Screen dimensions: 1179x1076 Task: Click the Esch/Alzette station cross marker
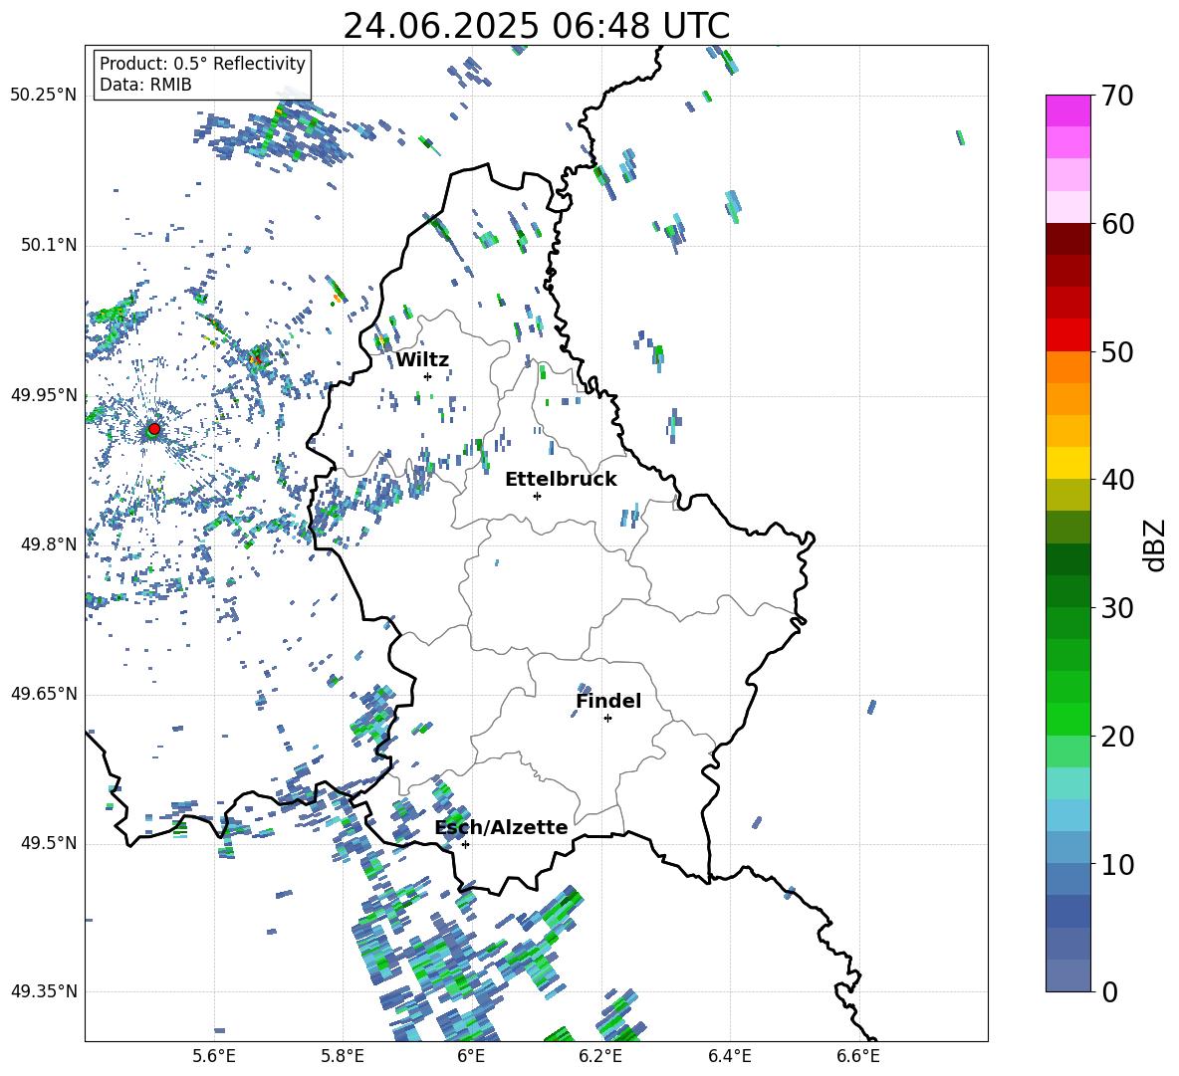tap(465, 844)
